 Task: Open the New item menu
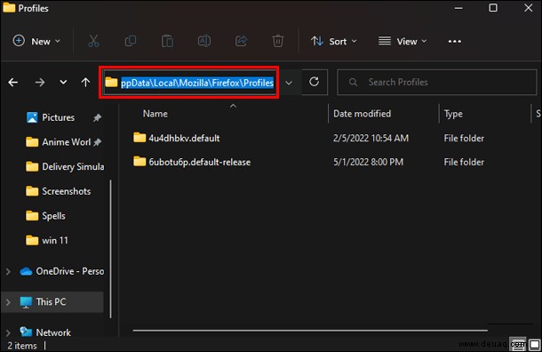36,42
